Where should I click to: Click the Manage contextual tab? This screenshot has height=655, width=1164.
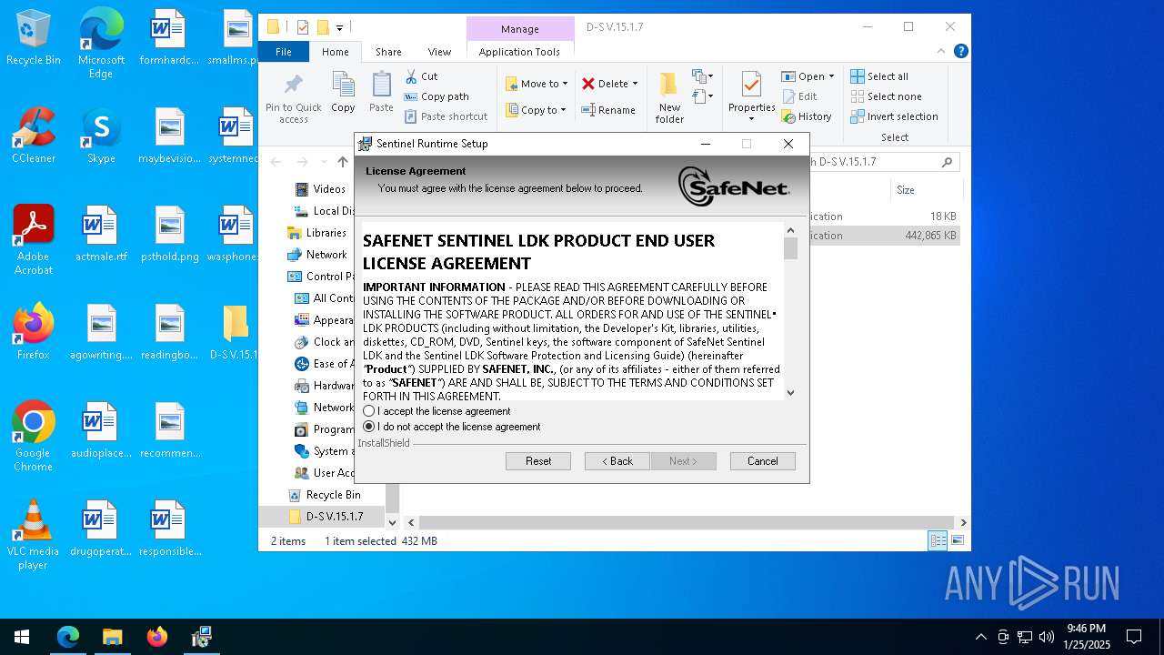(520, 29)
